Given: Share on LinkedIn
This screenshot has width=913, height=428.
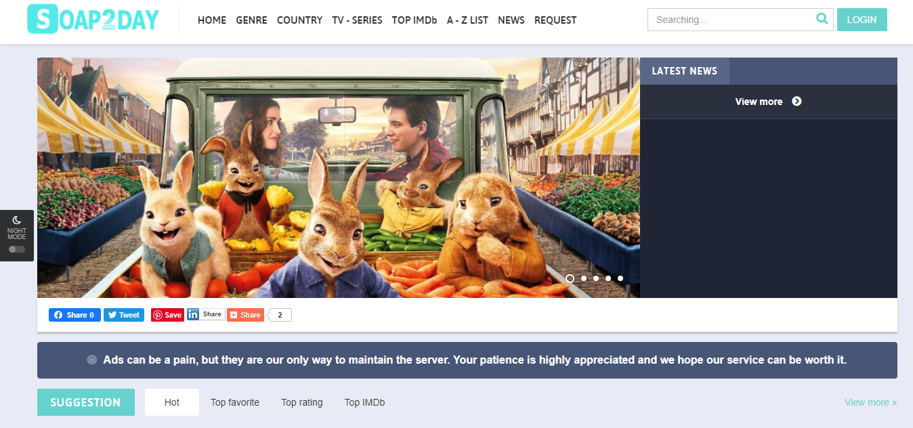Looking at the screenshot, I should [x=206, y=314].
